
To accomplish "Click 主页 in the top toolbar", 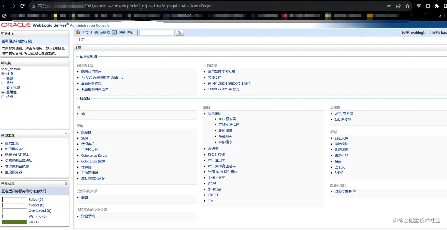I will [85, 33].
